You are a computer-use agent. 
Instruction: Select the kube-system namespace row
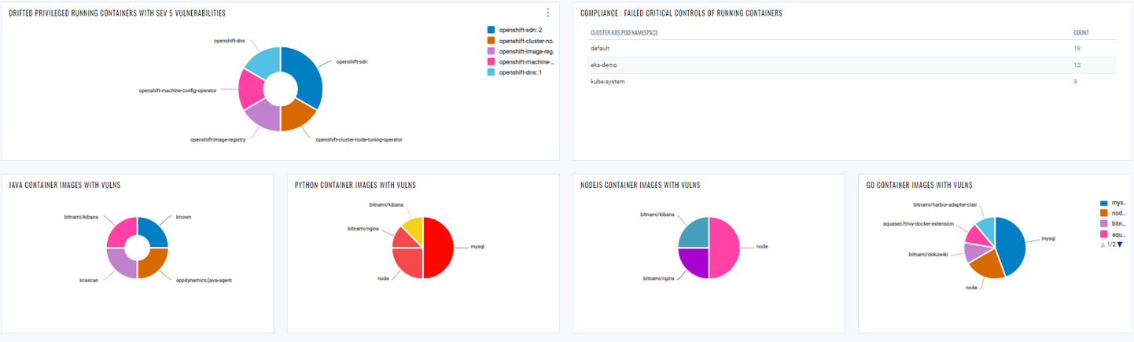point(851,82)
